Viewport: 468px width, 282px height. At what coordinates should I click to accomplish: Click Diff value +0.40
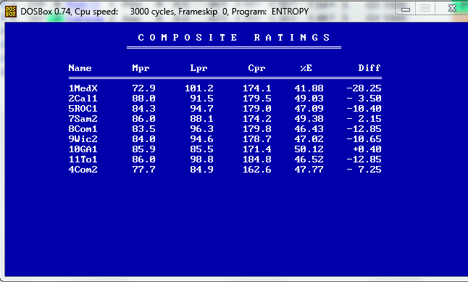(x=367, y=149)
